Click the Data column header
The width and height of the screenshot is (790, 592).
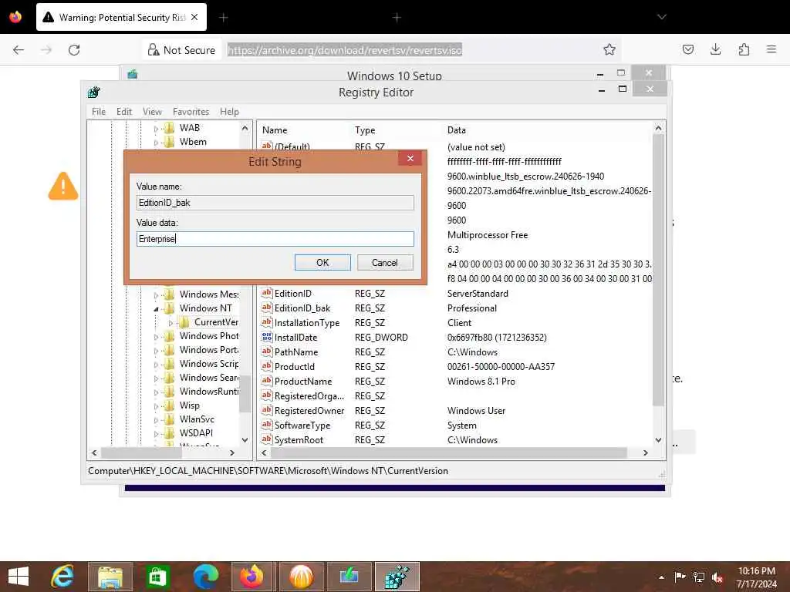click(x=457, y=129)
